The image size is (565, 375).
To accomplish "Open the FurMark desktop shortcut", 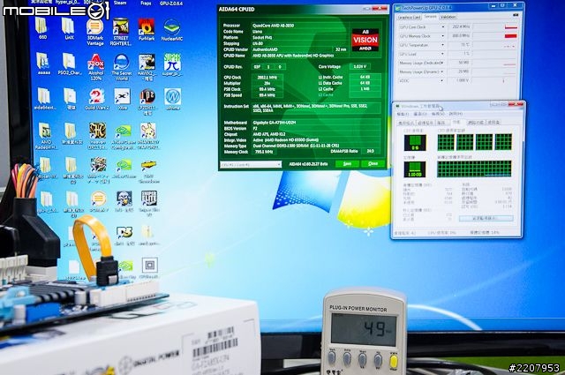I will (x=147, y=29).
